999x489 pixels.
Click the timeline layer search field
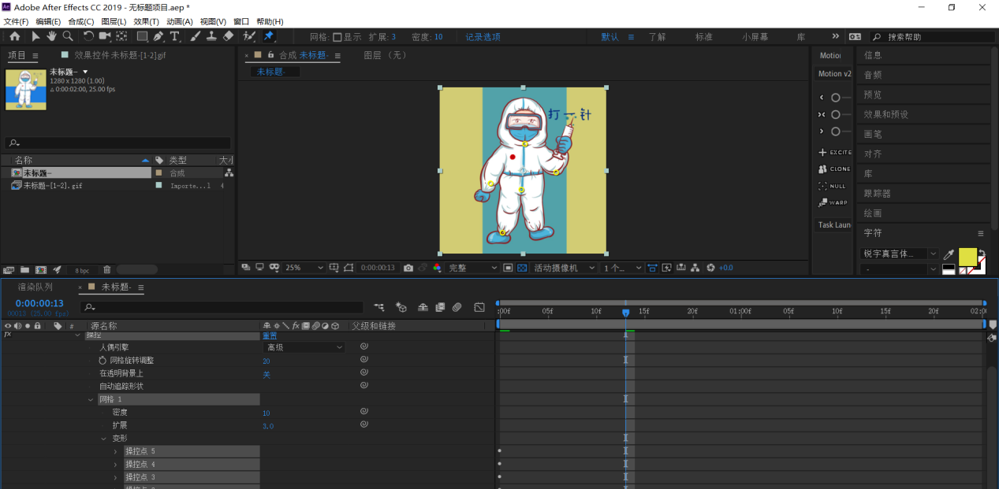tap(222, 307)
